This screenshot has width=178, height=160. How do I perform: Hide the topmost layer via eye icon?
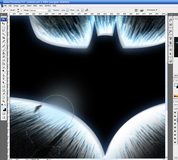(175, 113)
